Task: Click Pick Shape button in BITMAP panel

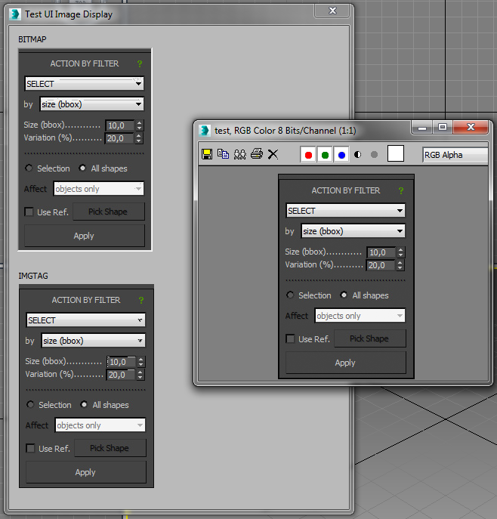Action: point(109,212)
